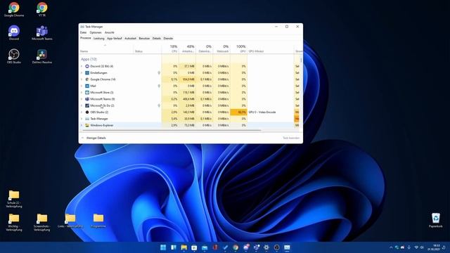
Task: Switch to the Benutzer tab
Action: [x=144, y=38]
